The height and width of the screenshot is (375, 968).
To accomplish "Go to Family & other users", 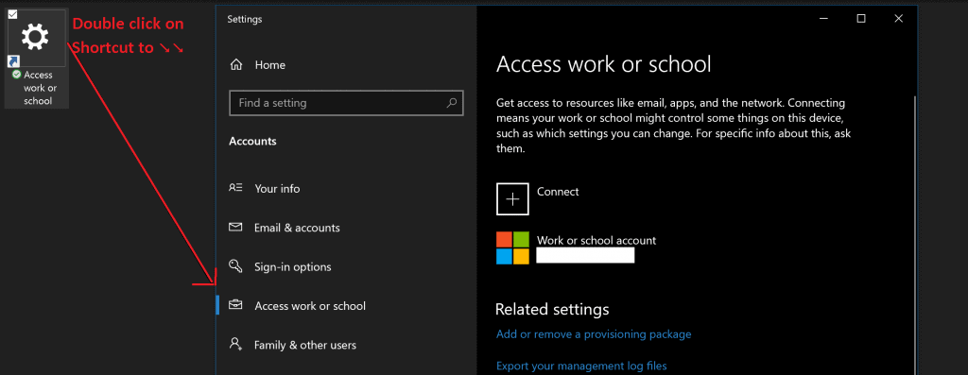I will coord(304,345).
